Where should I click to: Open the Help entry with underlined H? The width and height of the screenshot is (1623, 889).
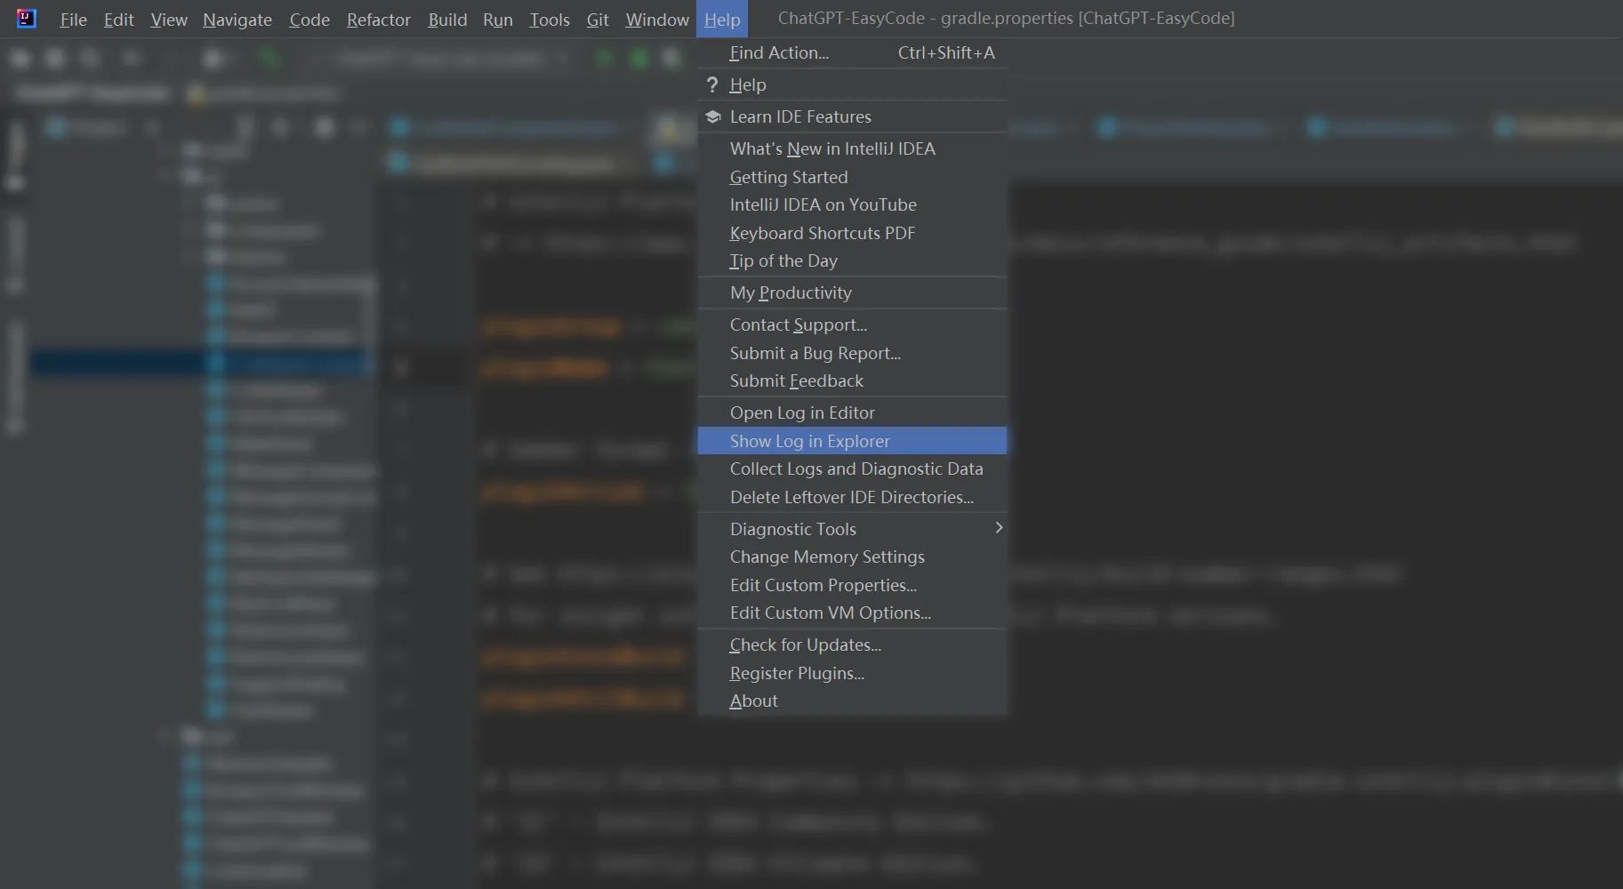(x=852, y=84)
